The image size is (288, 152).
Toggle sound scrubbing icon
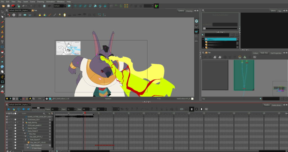(x=29, y=109)
